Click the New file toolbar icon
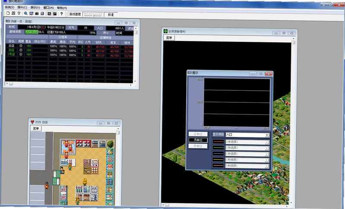The height and width of the screenshot is (209, 345). [x=8, y=13]
